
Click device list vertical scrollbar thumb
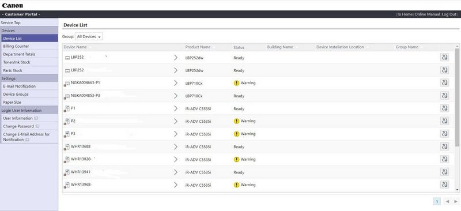tap(457, 97)
